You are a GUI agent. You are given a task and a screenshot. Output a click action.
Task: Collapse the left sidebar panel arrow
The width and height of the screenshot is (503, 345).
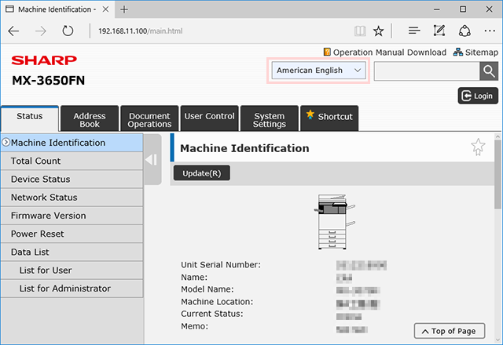click(152, 159)
